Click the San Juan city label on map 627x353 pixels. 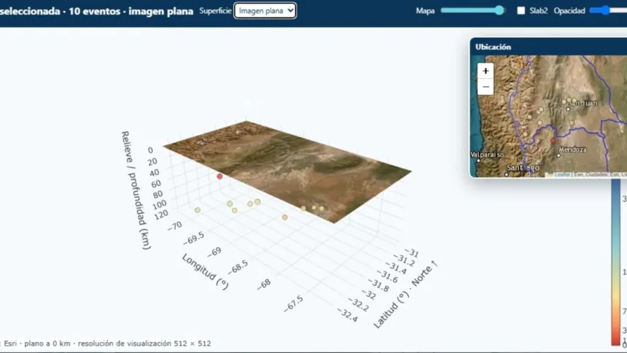point(583,104)
